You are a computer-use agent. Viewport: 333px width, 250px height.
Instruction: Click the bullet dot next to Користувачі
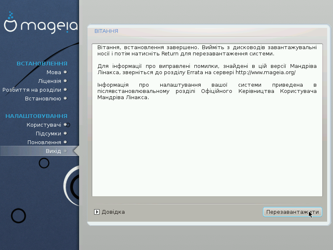[x=65, y=125]
